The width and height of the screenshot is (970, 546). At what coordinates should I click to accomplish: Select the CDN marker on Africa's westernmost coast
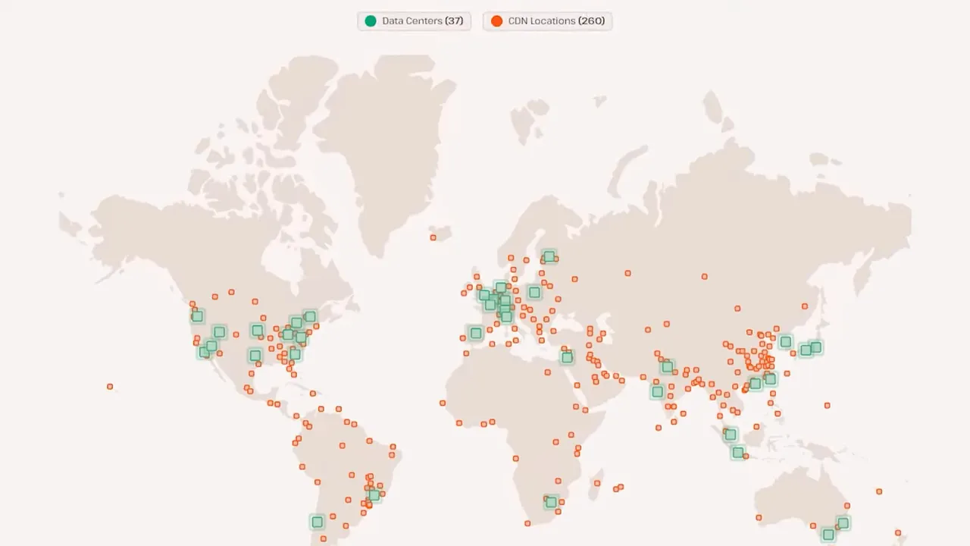pos(443,403)
